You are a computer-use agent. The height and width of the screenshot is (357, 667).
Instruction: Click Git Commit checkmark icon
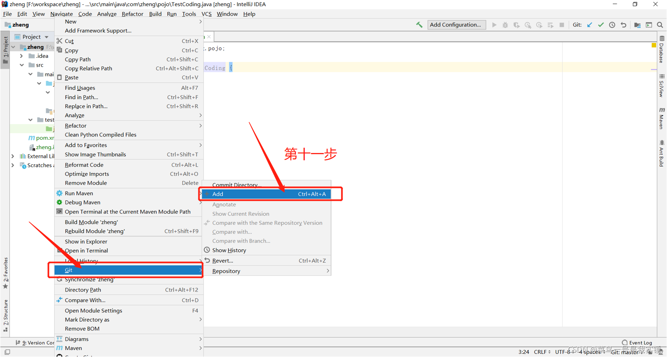pos(601,25)
